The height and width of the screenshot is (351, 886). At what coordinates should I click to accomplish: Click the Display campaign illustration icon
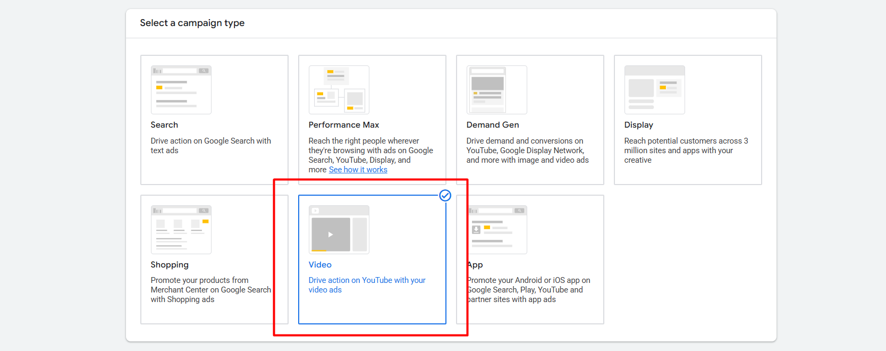654,90
